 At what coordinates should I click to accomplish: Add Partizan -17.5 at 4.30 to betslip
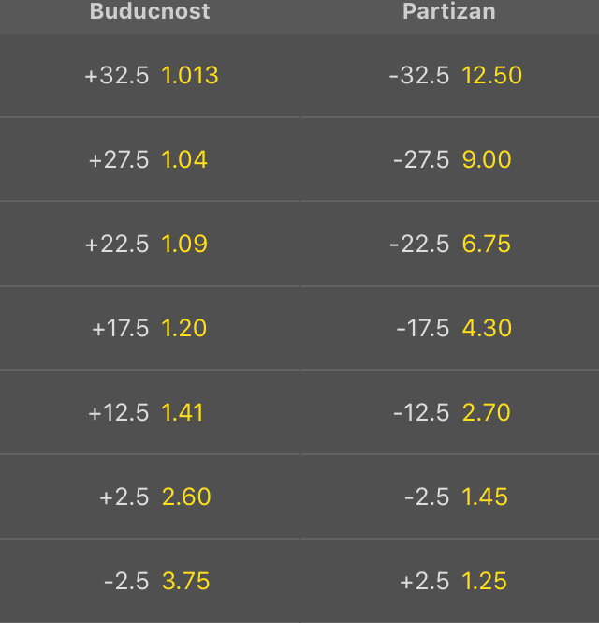449,329
